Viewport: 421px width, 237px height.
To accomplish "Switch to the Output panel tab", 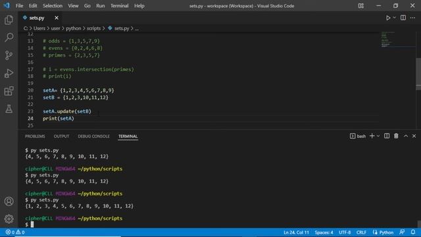I will [x=61, y=136].
